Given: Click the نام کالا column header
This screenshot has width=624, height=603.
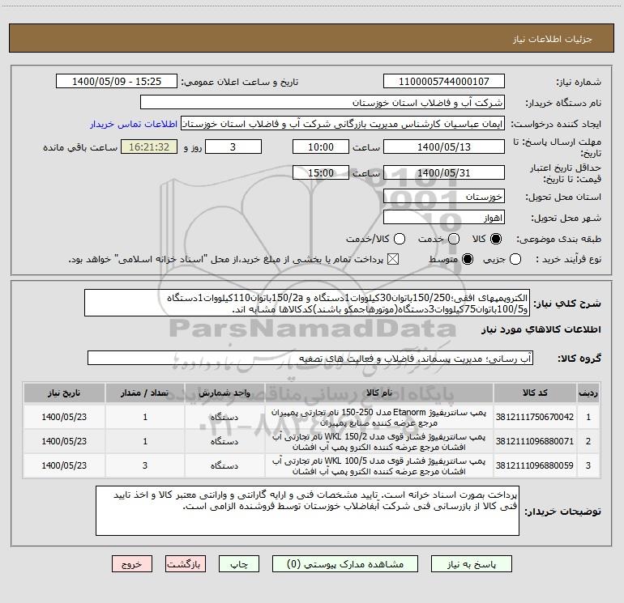Looking at the screenshot, I should click(379, 393).
